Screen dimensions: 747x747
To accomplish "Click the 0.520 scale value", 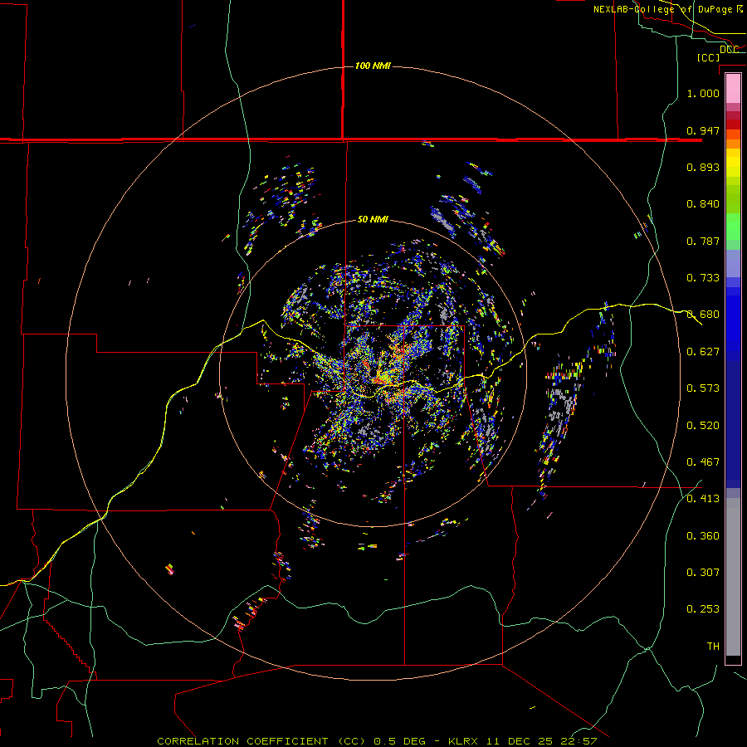I will point(703,426).
